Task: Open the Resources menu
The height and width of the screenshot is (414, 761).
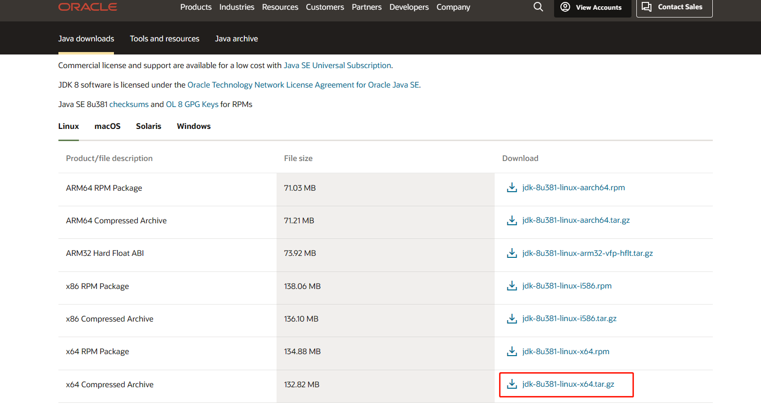Action: point(280,7)
